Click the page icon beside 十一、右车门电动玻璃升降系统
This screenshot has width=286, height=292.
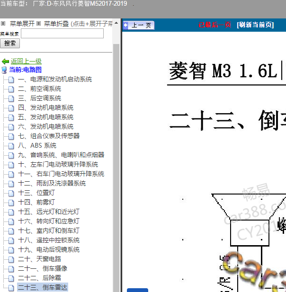point(11,174)
